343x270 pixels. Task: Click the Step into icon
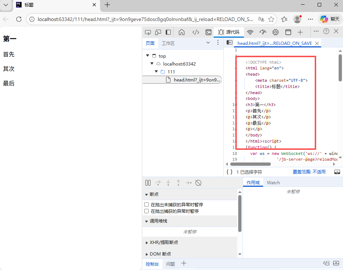[168, 183]
